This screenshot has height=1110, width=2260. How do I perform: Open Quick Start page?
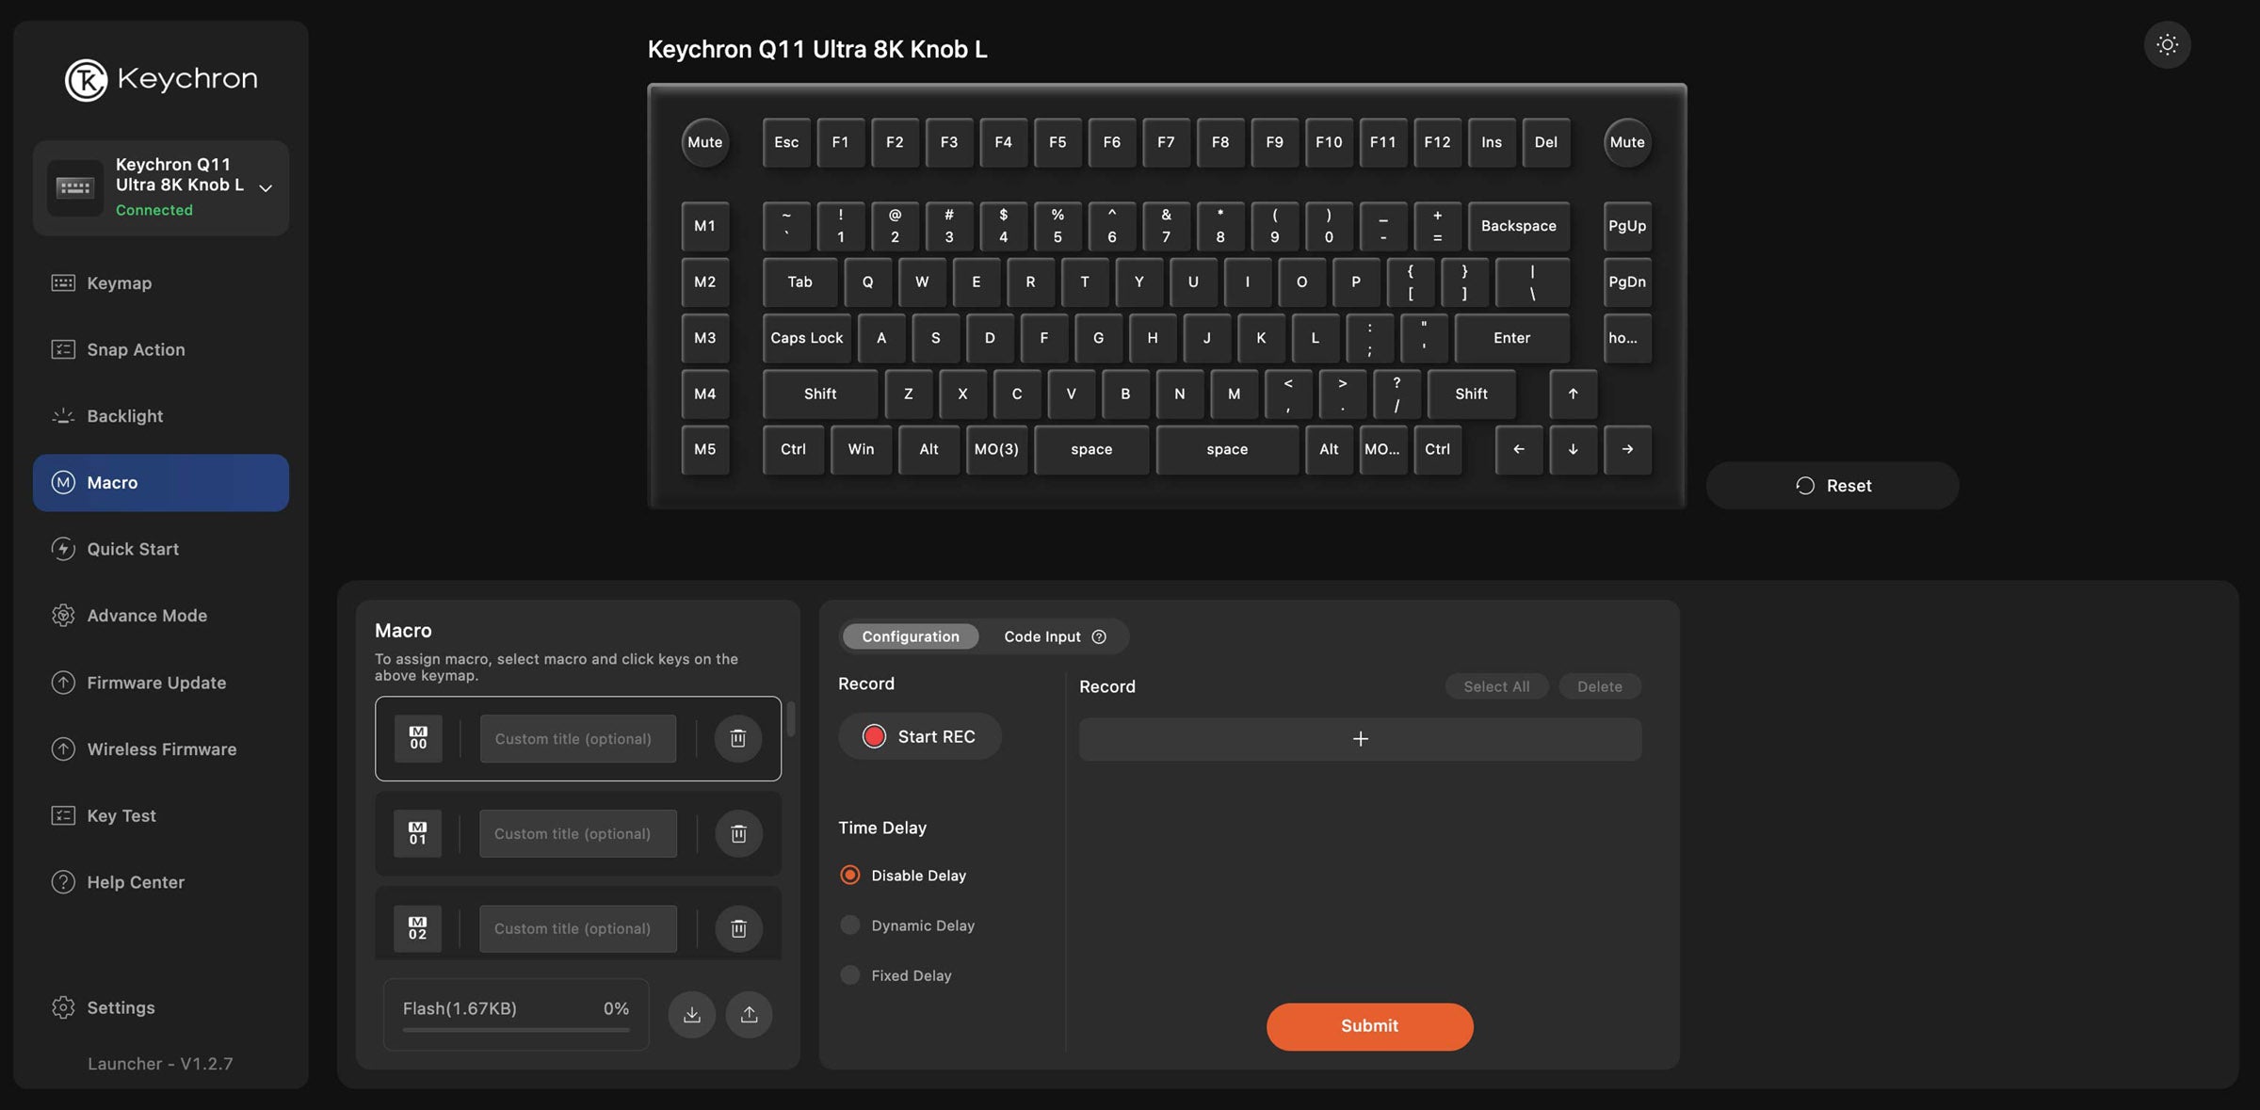pyautogui.click(x=160, y=549)
